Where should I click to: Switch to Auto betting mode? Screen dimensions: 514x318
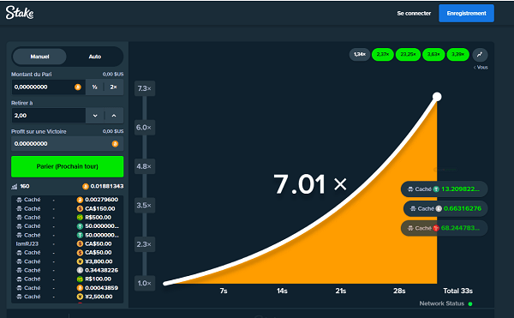[95, 57]
